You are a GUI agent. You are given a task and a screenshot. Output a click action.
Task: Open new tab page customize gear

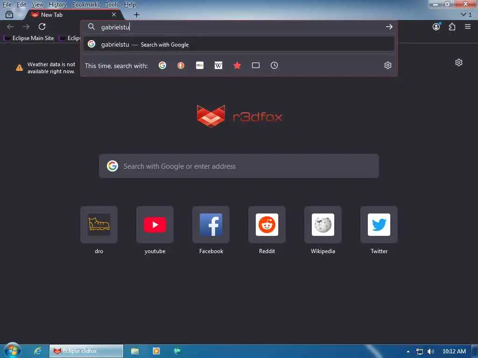click(459, 63)
